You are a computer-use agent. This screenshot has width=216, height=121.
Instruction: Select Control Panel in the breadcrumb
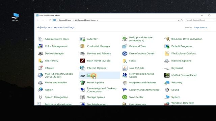click(x=65, y=20)
